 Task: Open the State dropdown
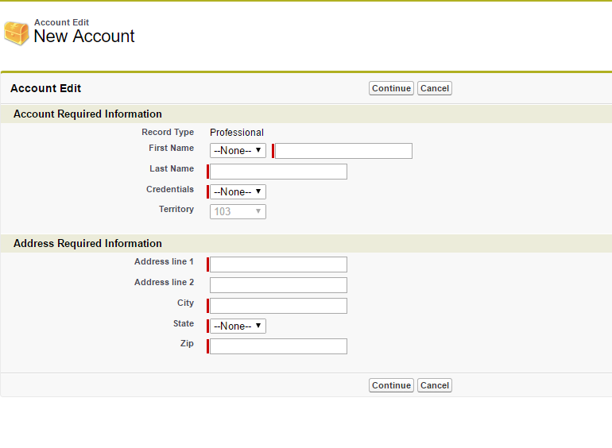pyautogui.click(x=238, y=326)
